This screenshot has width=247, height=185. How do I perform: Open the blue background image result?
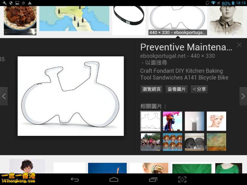point(107,168)
